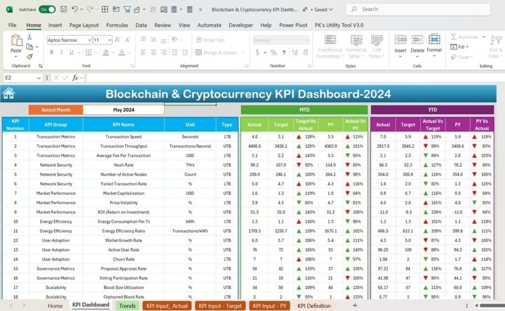
Task: Open Cell Styles menu
Action: click(x=377, y=47)
